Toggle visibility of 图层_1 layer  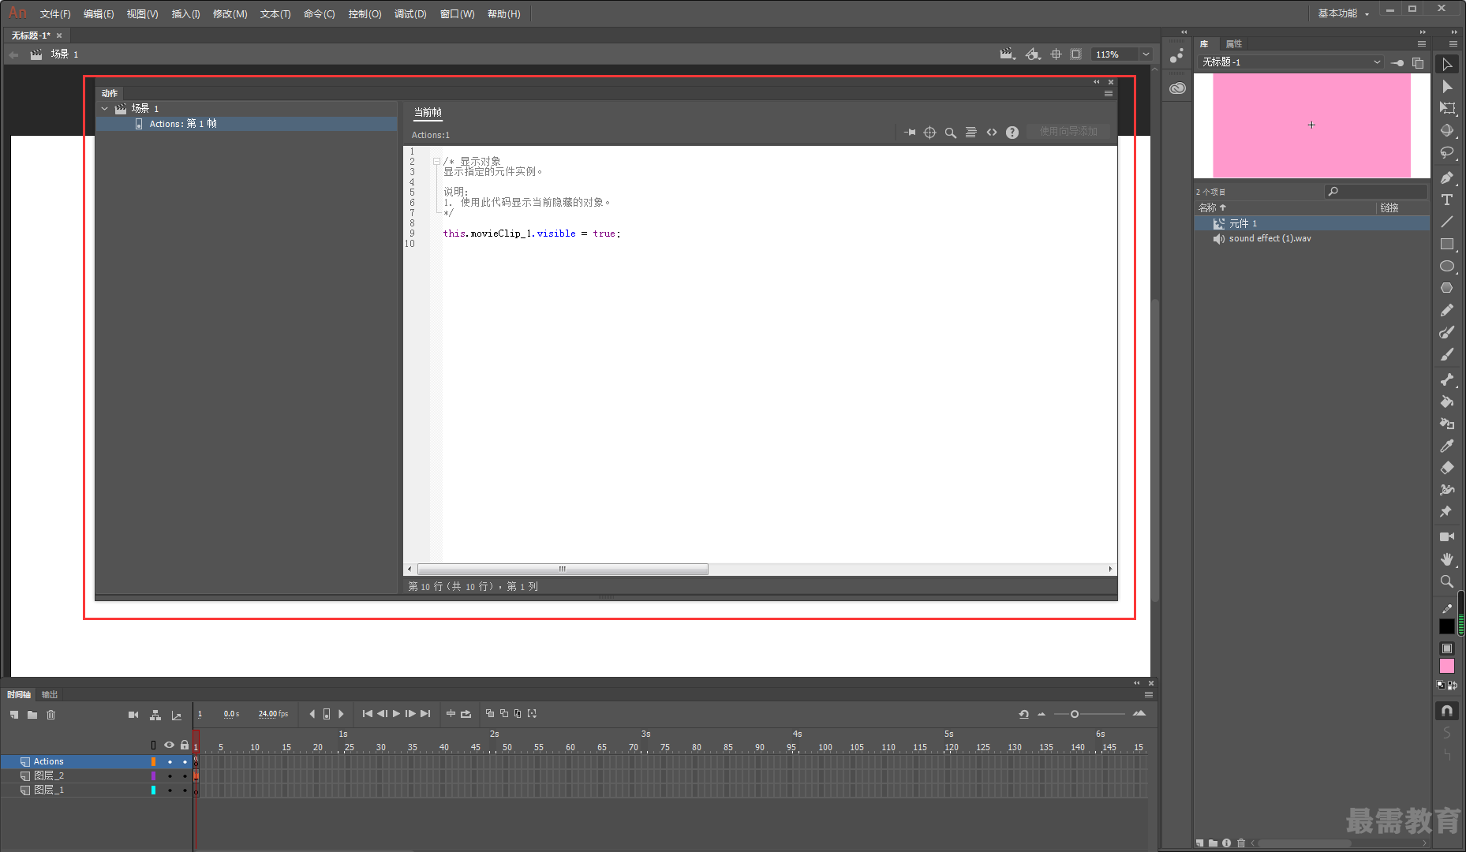(169, 790)
